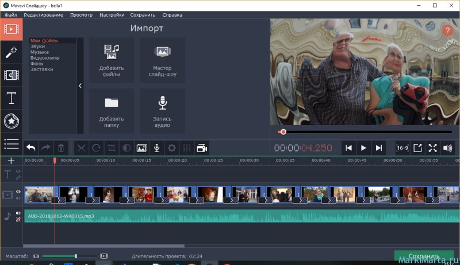Open the Color adjustments tool
Viewport: 460px width, 265px height.
126,148
